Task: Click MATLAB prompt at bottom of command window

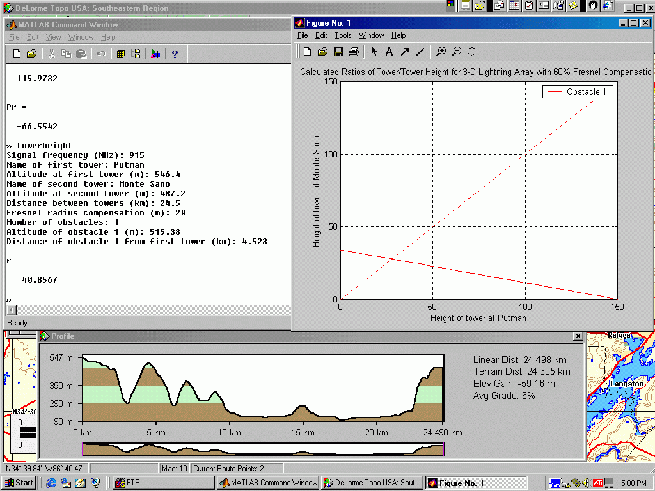Action: pos(9,300)
